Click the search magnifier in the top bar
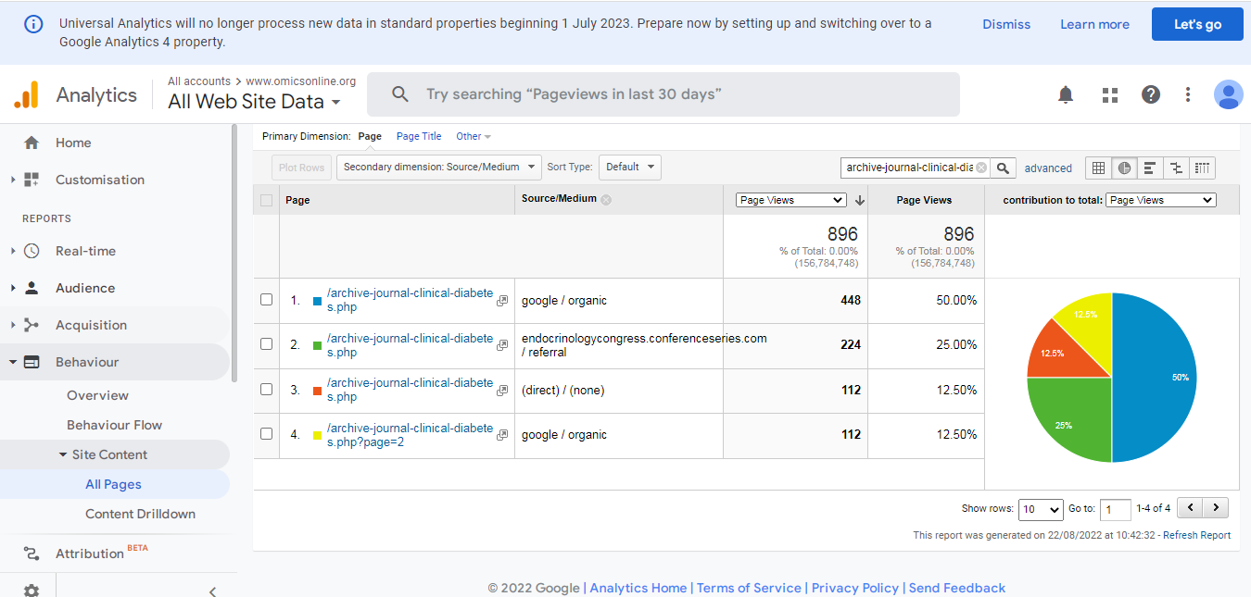This screenshot has height=597, width=1251. (400, 94)
